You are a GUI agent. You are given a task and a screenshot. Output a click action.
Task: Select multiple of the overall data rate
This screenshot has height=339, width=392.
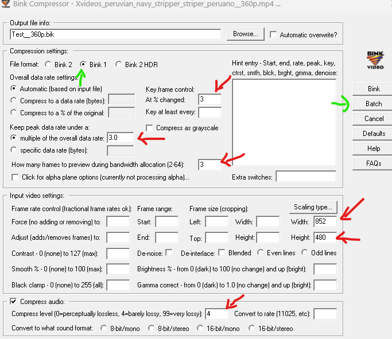(x=14, y=138)
